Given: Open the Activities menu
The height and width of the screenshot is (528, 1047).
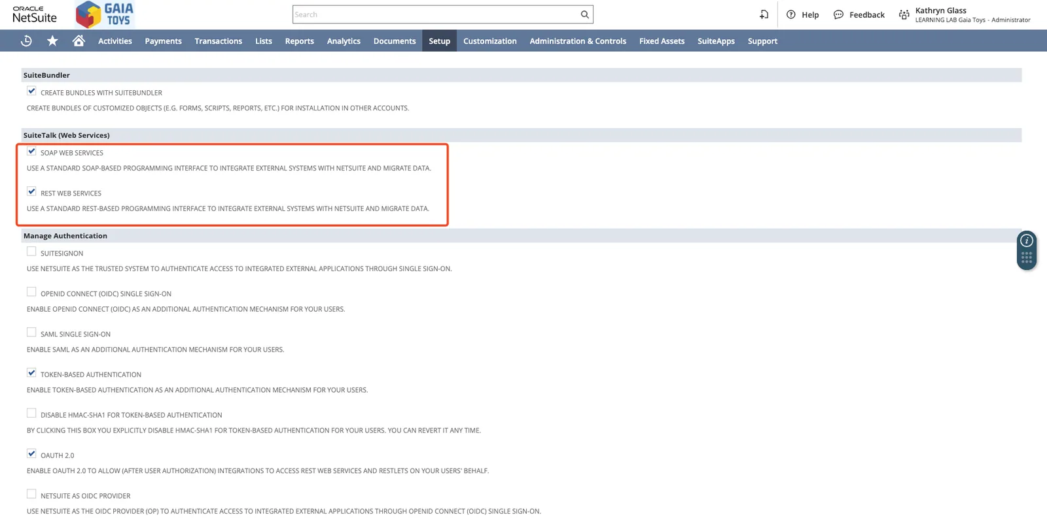Looking at the screenshot, I should click(x=115, y=41).
